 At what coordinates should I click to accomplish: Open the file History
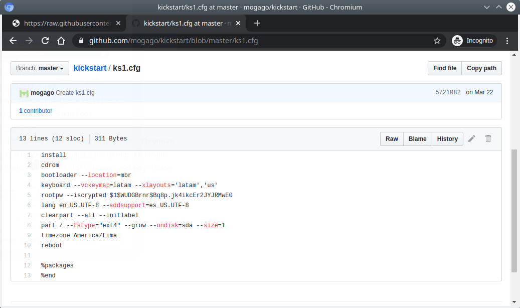tap(447, 139)
